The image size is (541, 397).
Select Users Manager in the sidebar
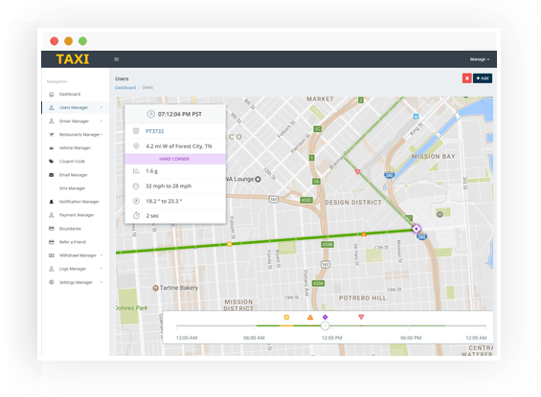tap(74, 107)
